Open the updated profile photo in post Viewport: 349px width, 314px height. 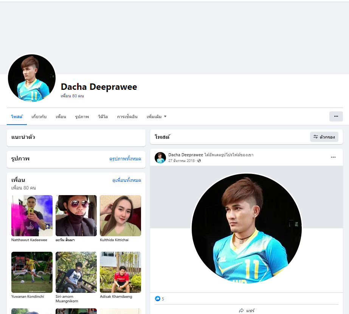tap(247, 228)
